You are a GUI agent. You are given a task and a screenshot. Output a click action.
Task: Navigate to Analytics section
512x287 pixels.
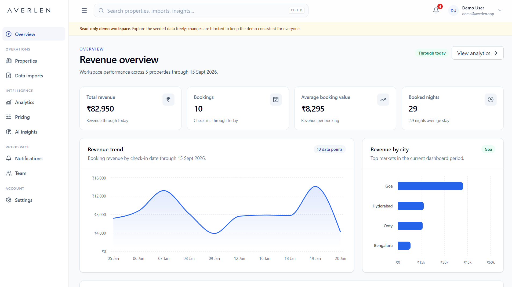click(x=34, y=102)
